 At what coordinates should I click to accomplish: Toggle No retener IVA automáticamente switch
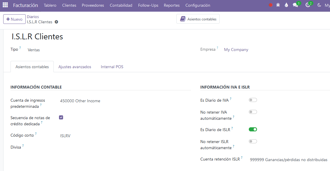point(253,112)
